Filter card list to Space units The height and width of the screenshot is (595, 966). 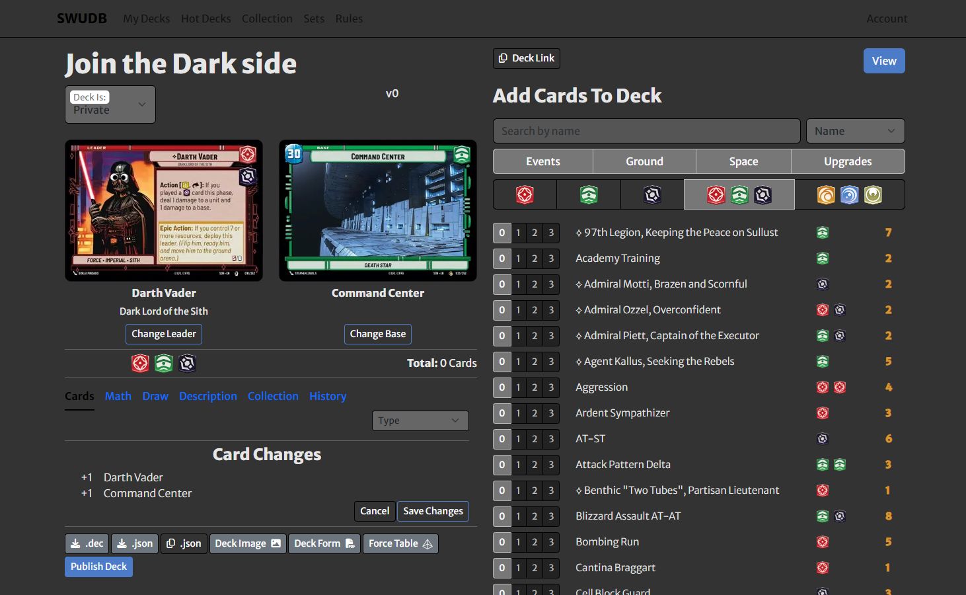(x=743, y=161)
